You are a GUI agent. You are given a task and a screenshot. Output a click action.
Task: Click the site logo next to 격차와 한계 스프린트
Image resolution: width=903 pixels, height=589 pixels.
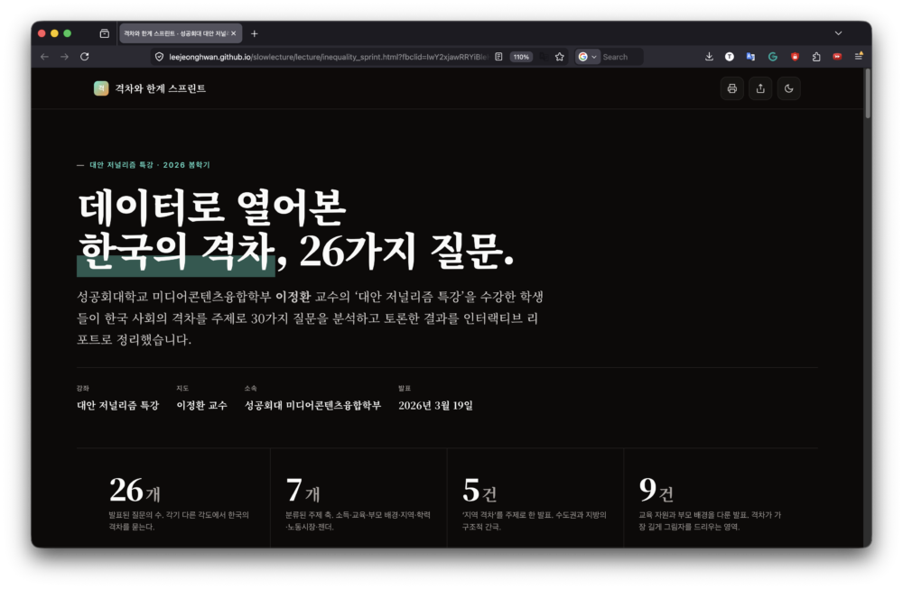pos(100,88)
